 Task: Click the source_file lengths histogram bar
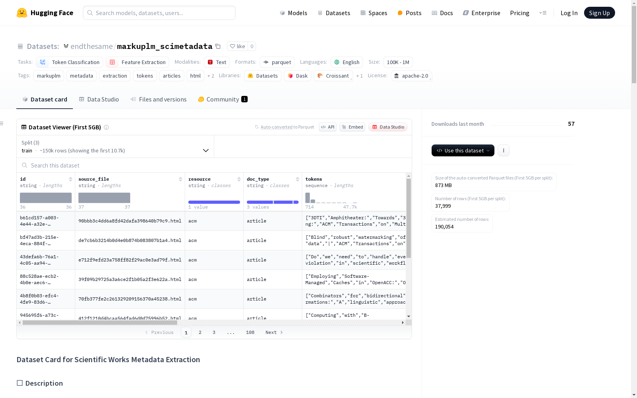point(104,198)
